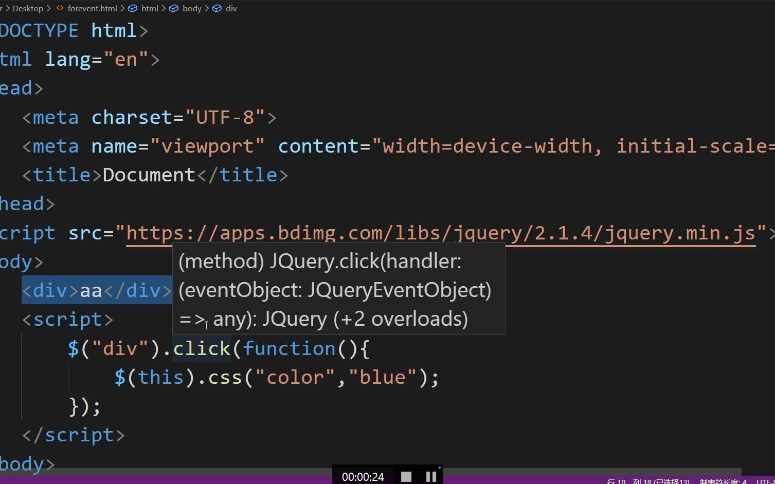Open the (+2 overloads) tooltip link
The width and height of the screenshot is (775, 484).
click(x=400, y=318)
